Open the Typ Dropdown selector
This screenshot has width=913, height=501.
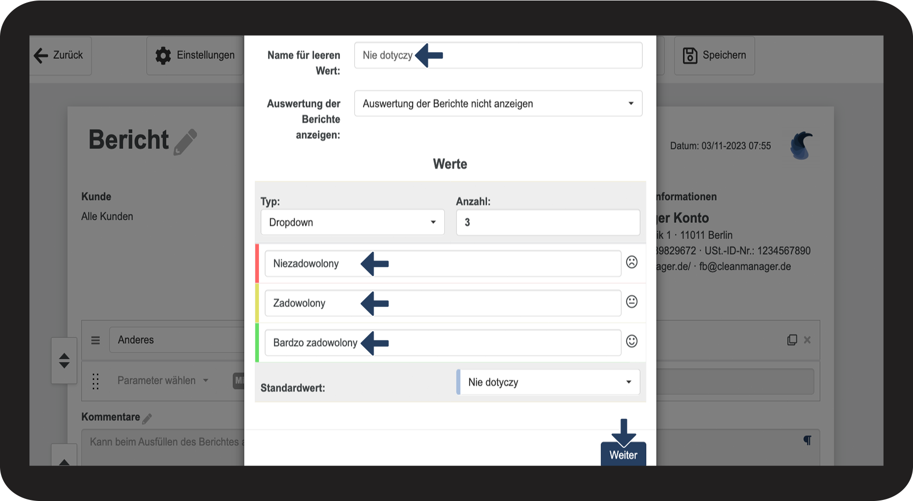pos(352,222)
